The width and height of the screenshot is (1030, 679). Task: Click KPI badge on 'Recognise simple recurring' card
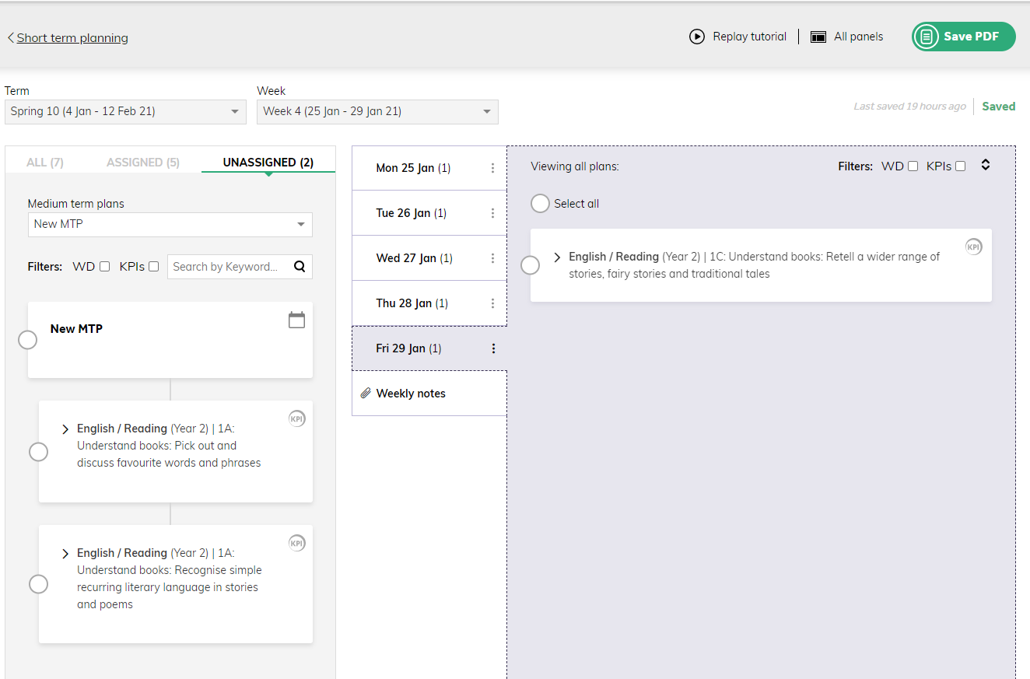point(297,543)
